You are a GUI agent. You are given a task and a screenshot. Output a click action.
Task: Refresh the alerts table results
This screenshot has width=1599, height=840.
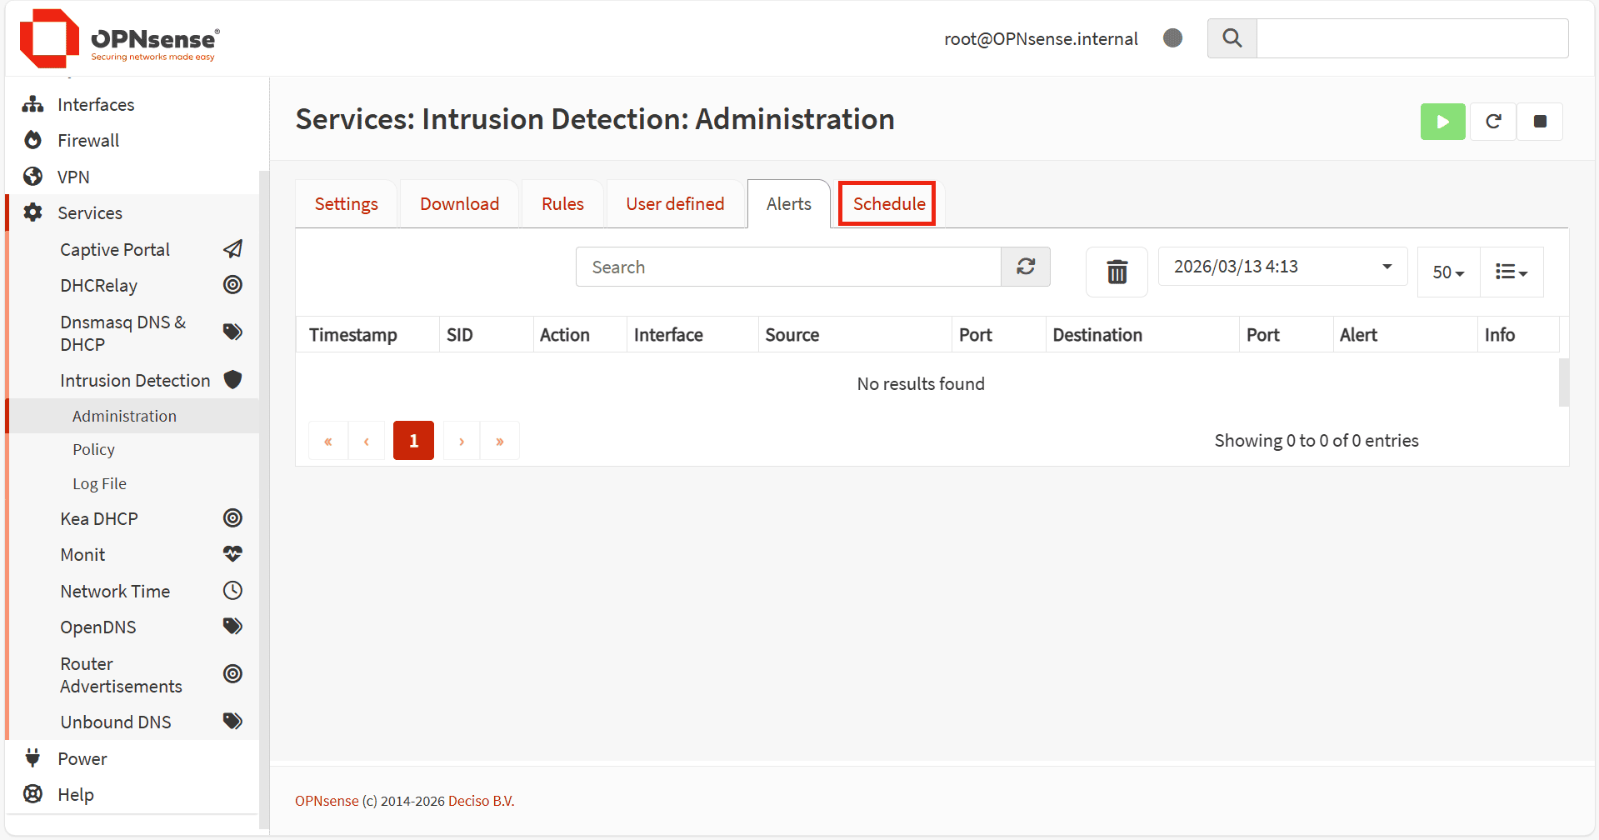[1025, 267]
